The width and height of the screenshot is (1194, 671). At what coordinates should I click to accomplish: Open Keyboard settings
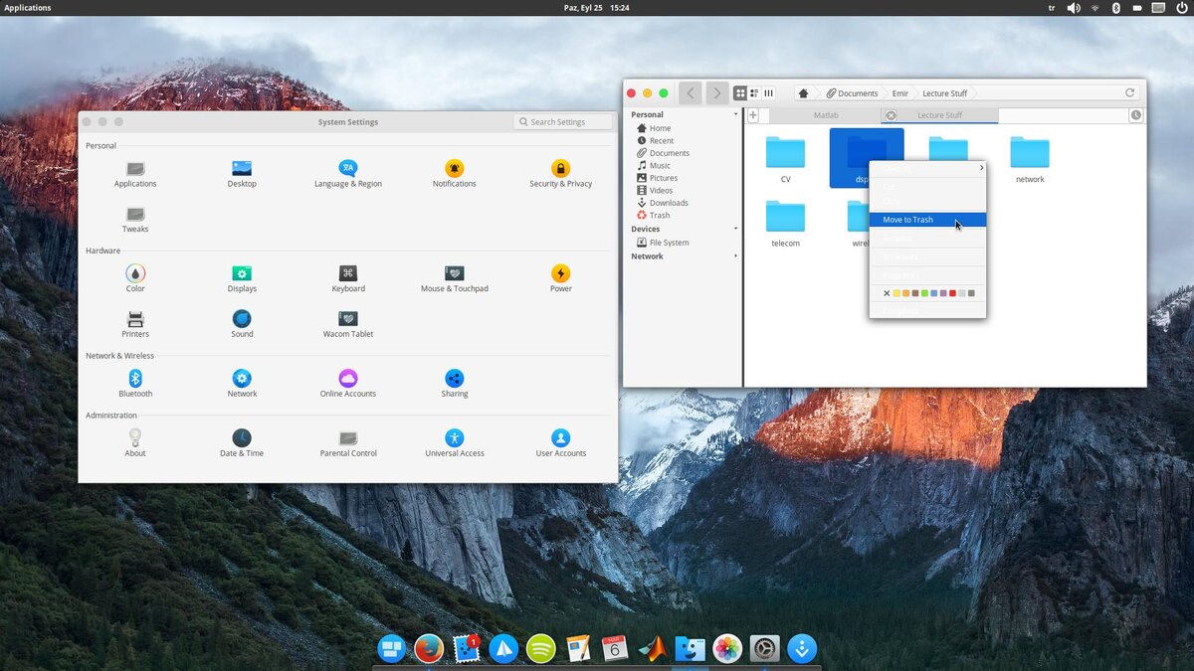point(348,279)
